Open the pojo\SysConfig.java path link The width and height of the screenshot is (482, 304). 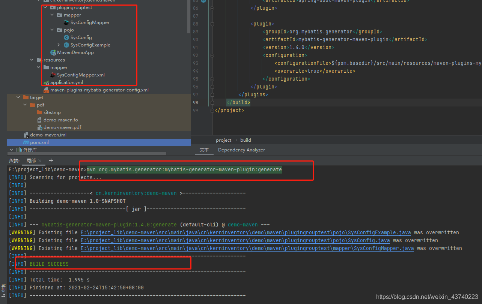pos(235,240)
